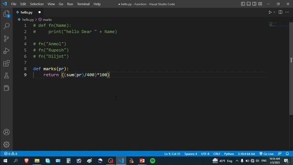Change line ending via CRLF
This screenshot has width=293, height=165.
pos(217,154)
